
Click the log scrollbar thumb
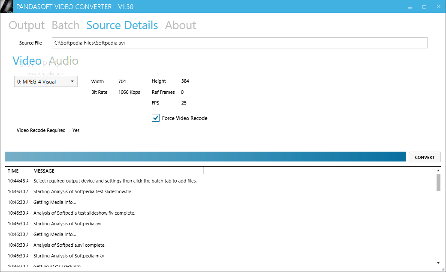438,183
